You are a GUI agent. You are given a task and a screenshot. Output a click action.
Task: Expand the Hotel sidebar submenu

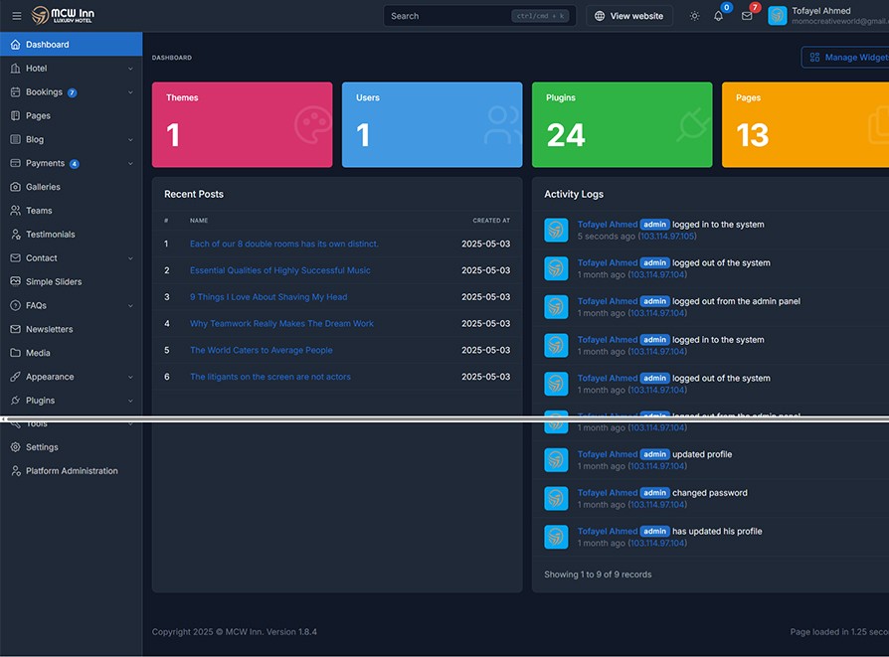tap(130, 69)
